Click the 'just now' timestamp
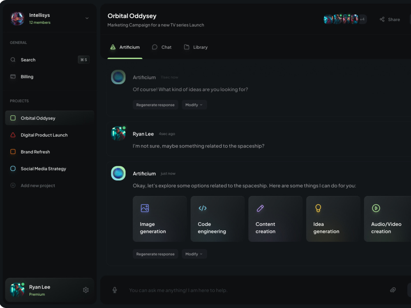Viewport: 411px width, 308px height. tap(168, 174)
